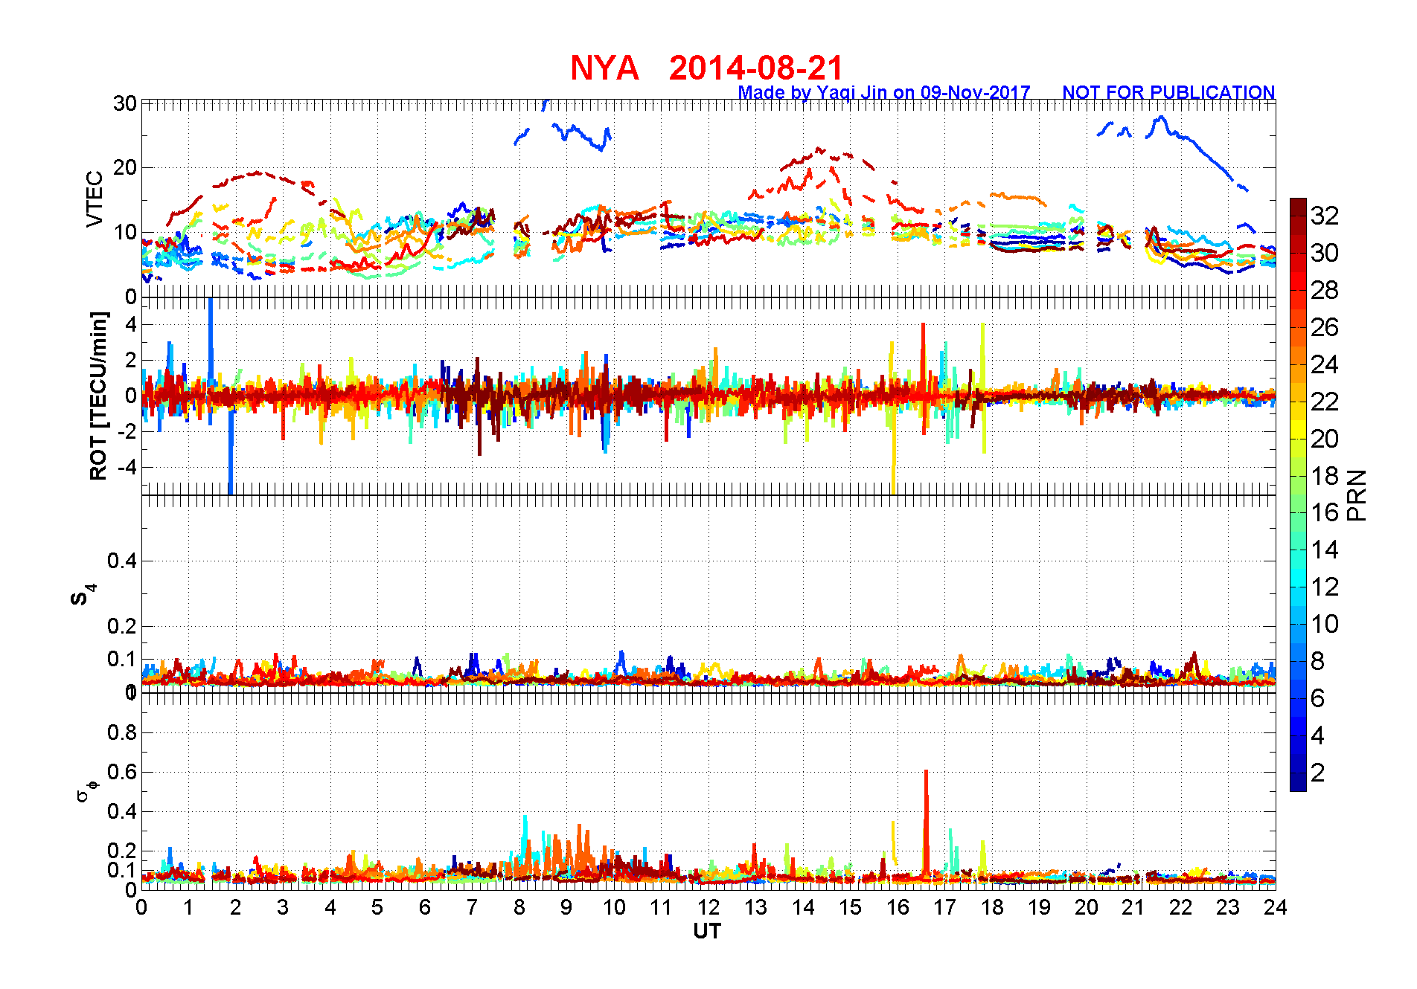
Task: Click the "Made by Yaqi Jin on 09-Nov-2017" credit
Action: (x=884, y=92)
